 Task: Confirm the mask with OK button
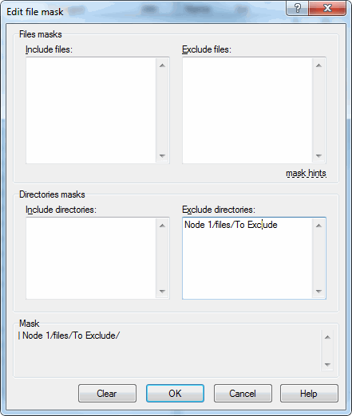pos(175,394)
